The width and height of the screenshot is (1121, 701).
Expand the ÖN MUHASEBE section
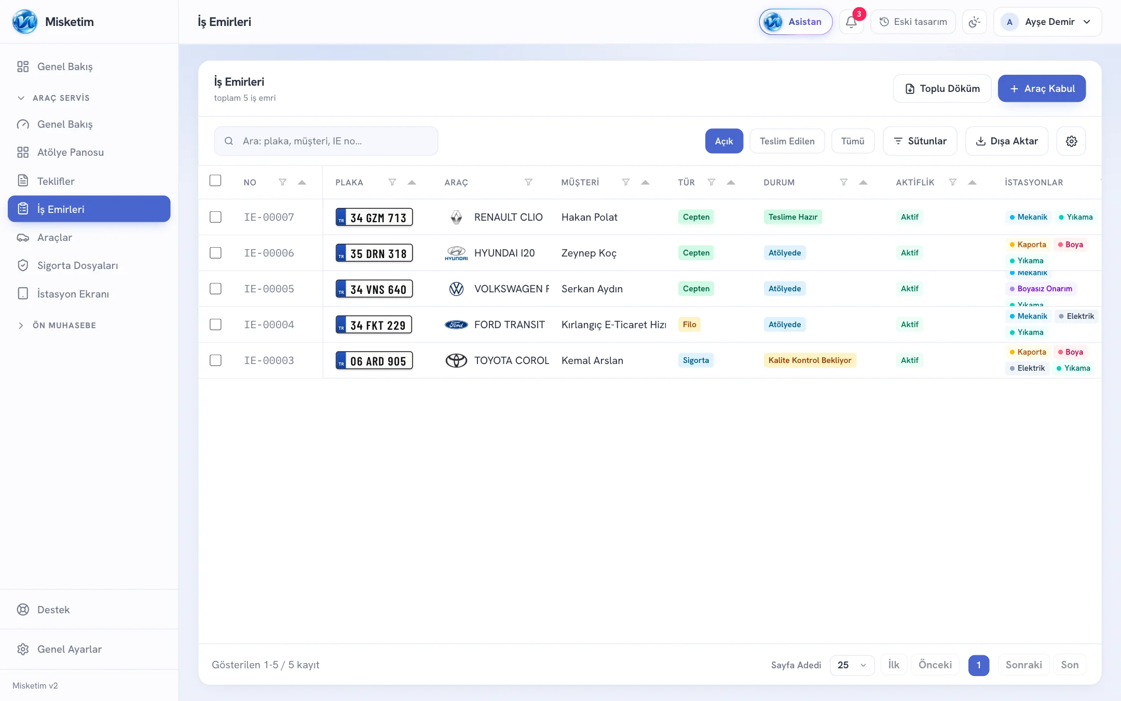tap(57, 326)
